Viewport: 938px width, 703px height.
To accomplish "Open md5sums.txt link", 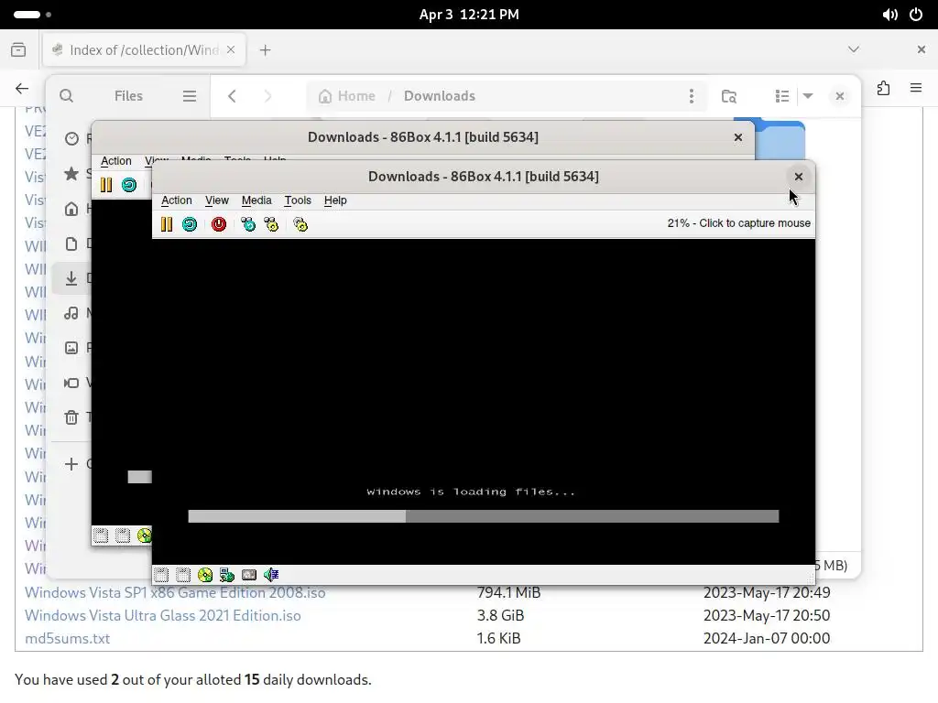I will (x=67, y=638).
